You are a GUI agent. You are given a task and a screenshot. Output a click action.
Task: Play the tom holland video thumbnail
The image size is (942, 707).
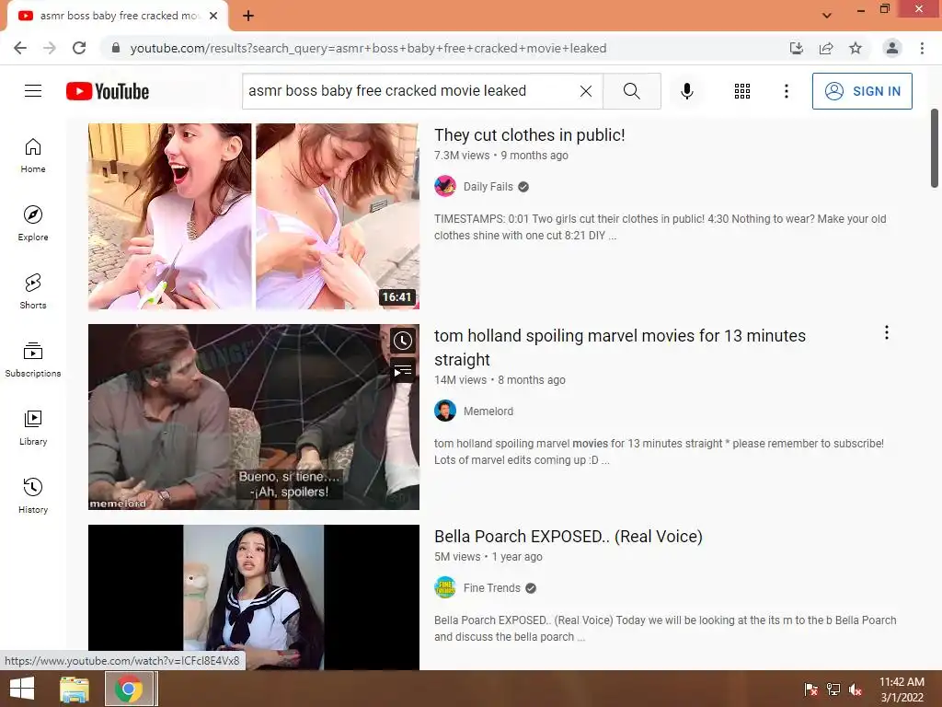coord(254,417)
